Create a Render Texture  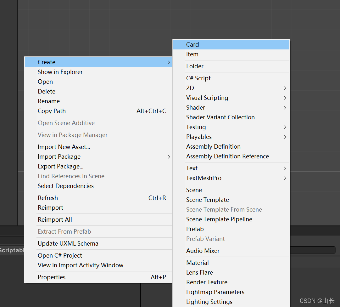coord(207,282)
